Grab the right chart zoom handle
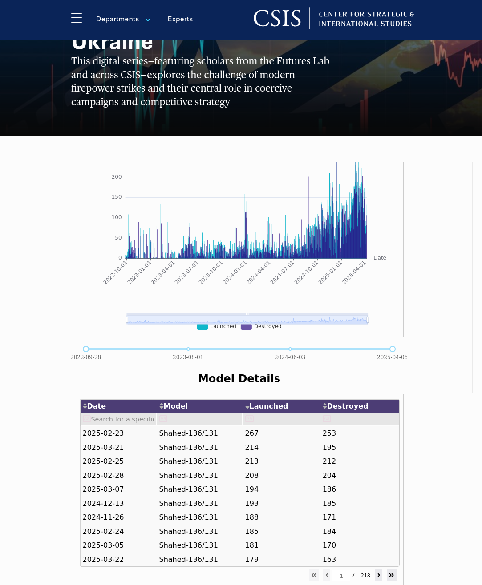482x585 pixels. click(x=368, y=320)
